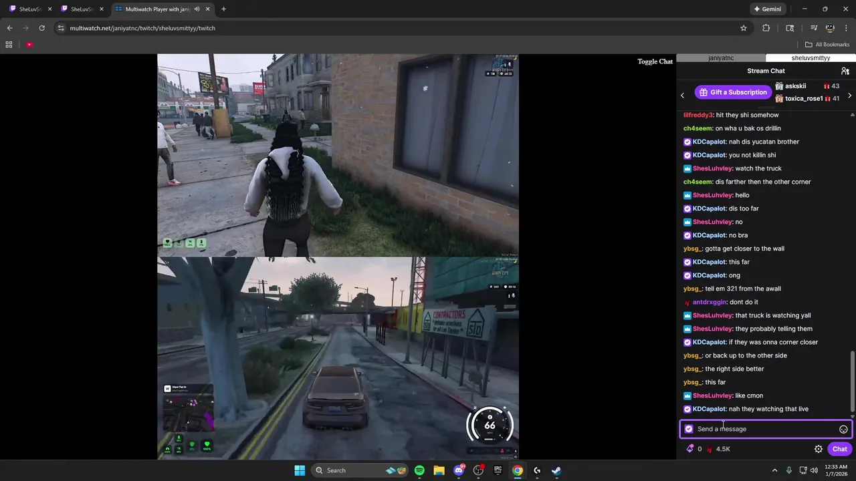Open the Community users icon in Stream Chat

coord(845,71)
